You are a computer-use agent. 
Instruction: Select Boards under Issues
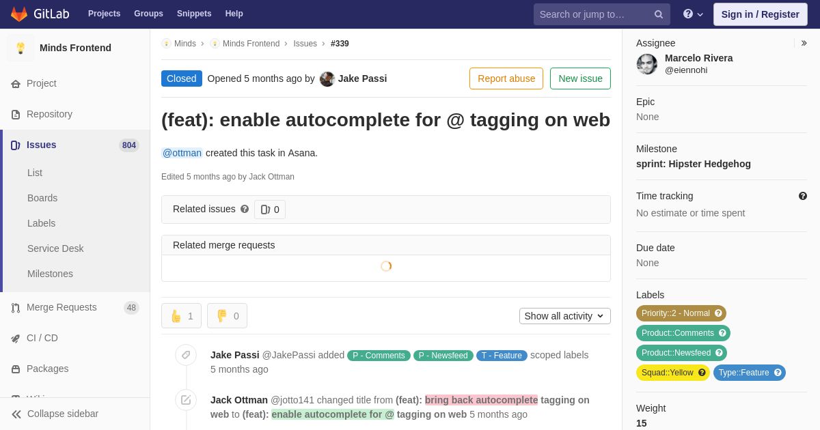click(42, 198)
